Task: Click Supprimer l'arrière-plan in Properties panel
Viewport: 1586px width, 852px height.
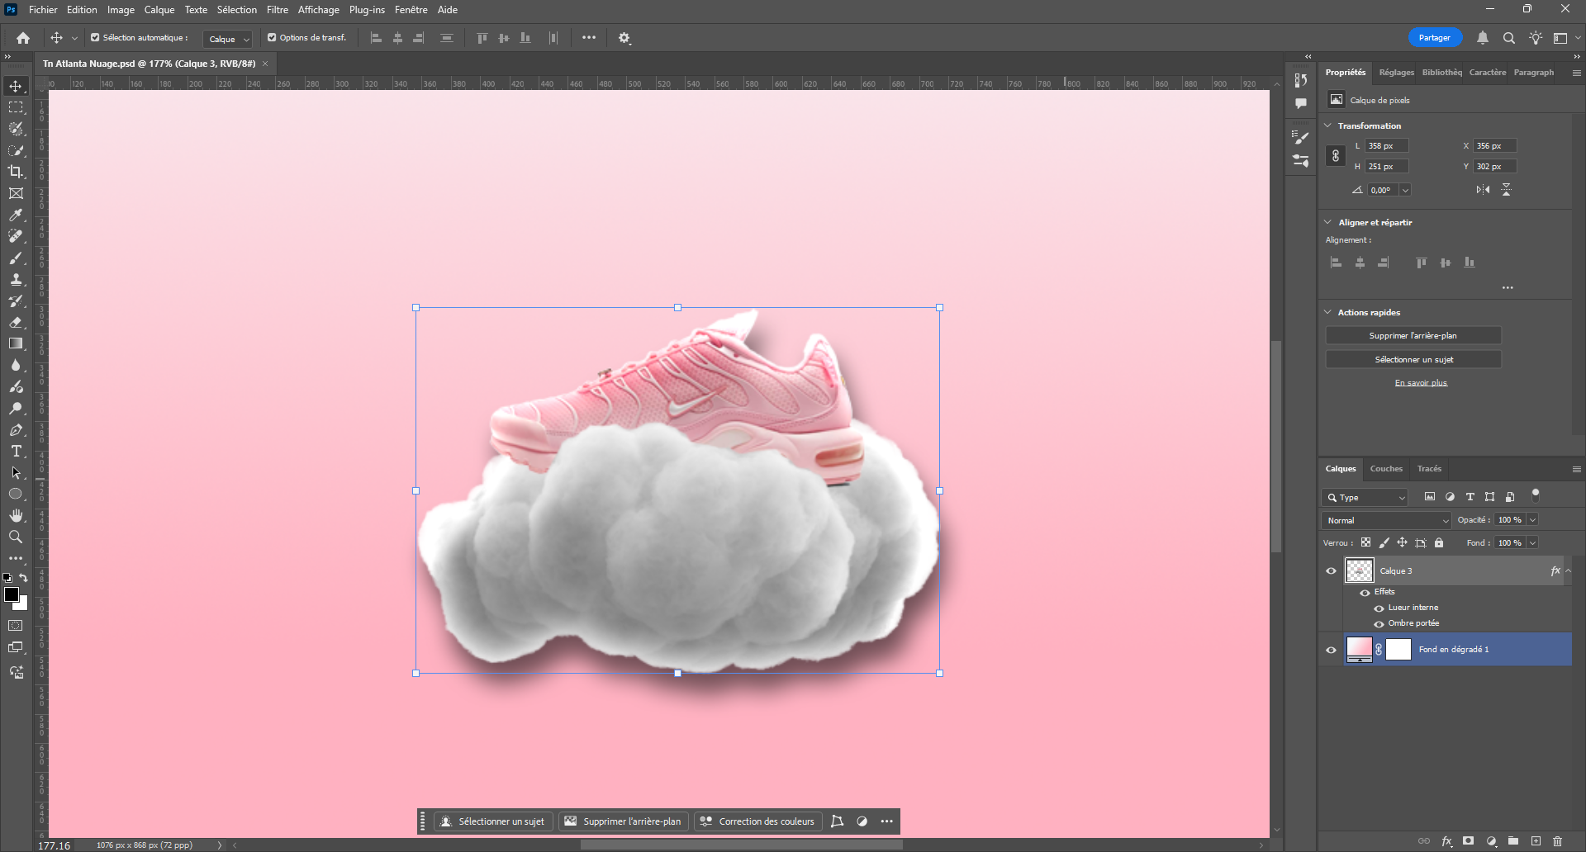Action: click(1413, 336)
